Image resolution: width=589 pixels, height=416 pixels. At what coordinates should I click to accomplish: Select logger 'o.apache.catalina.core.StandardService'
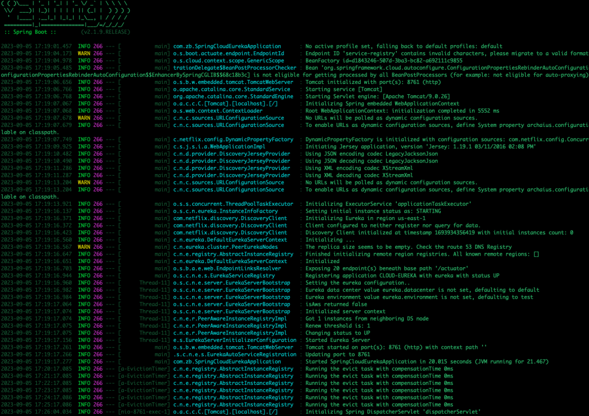[x=231, y=89]
